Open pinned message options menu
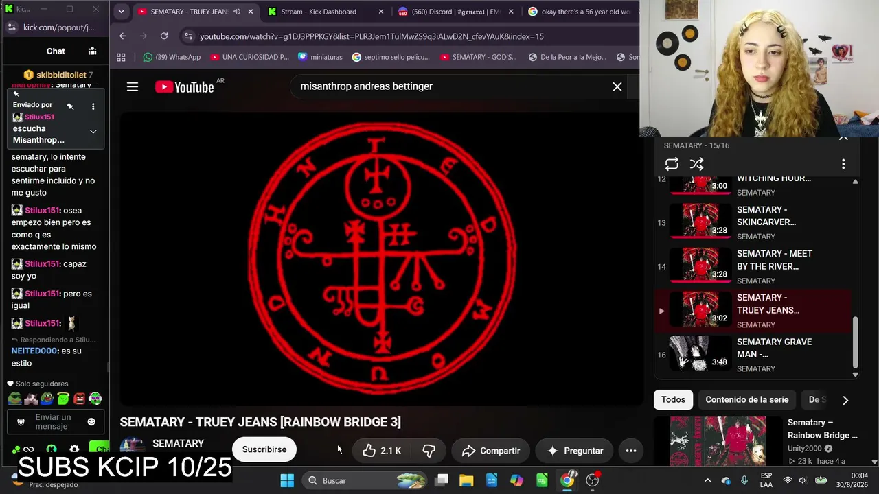The width and height of the screenshot is (879, 494). pyautogui.click(x=93, y=106)
